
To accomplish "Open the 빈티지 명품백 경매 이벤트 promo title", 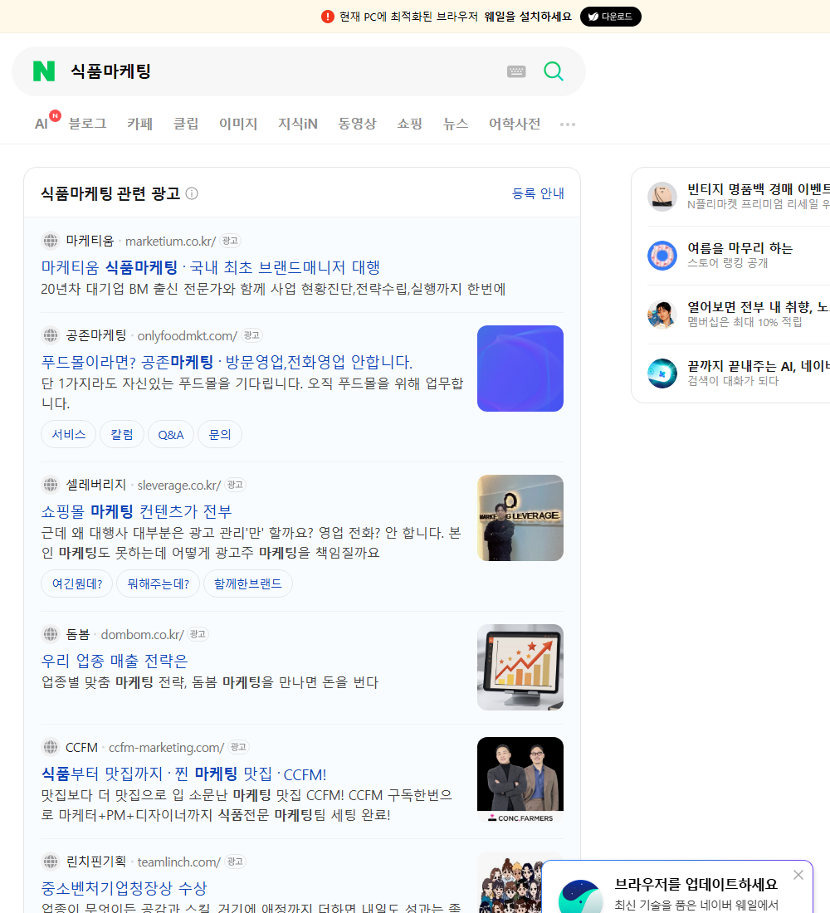I will pos(759,189).
